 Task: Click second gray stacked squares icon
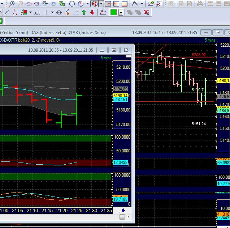point(138,13)
